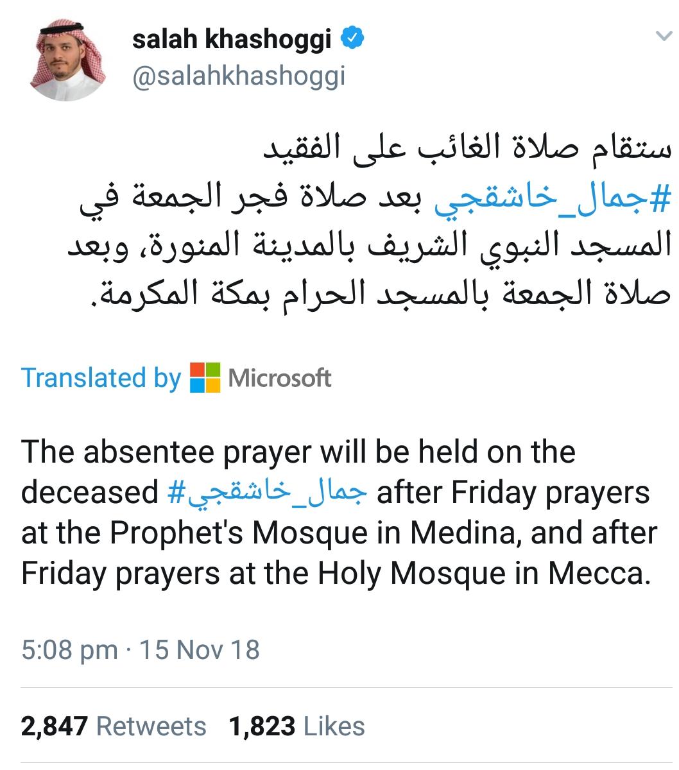Click the Microsoft wordmark

[x=280, y=378]
